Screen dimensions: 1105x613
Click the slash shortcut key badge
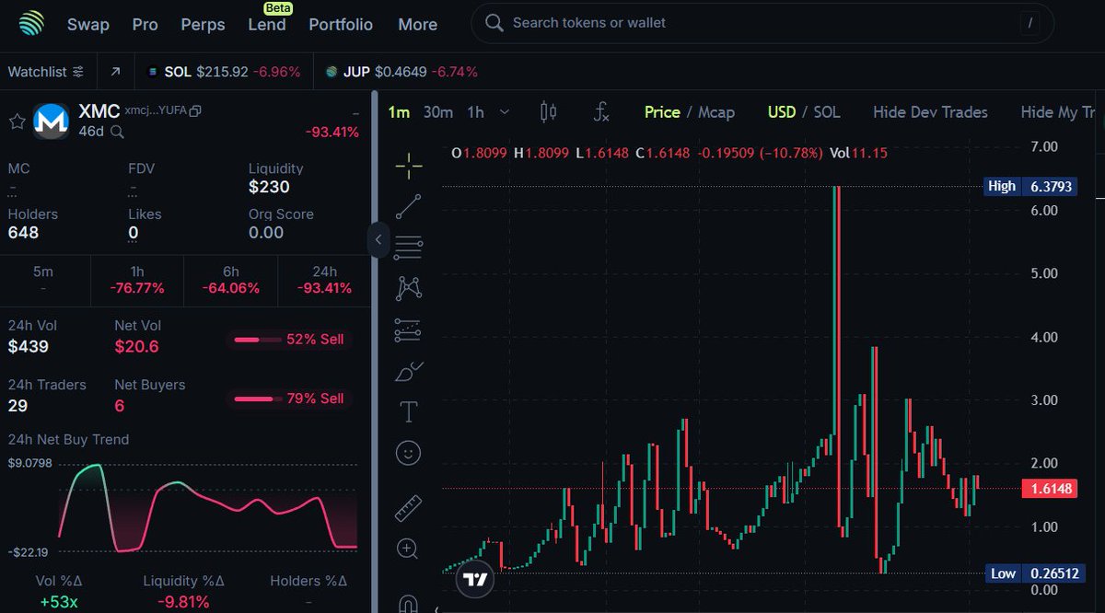(1029, 23)
